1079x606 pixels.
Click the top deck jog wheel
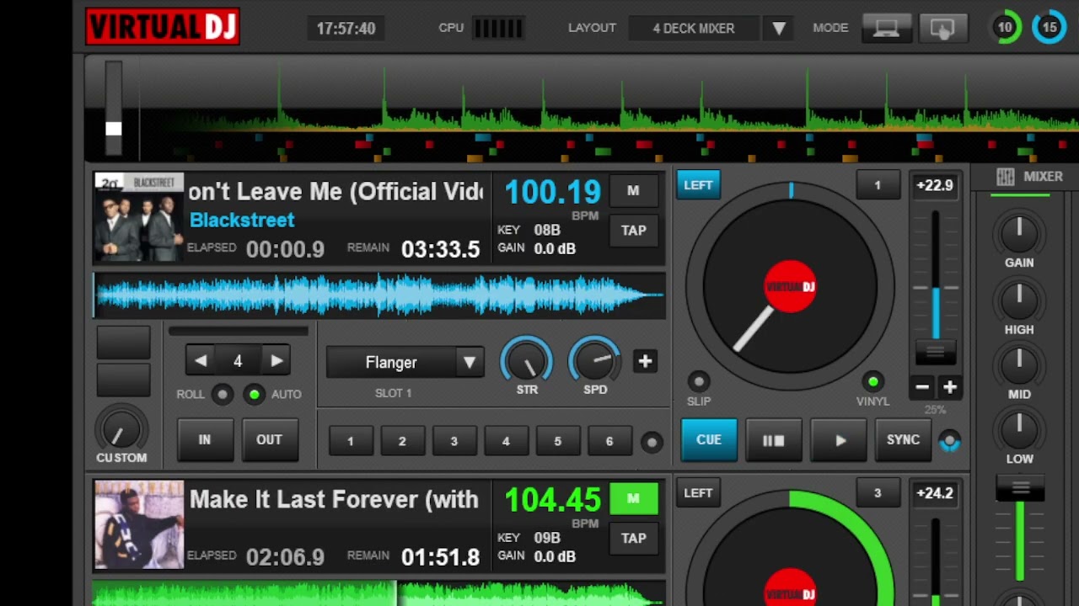(790, 286)
